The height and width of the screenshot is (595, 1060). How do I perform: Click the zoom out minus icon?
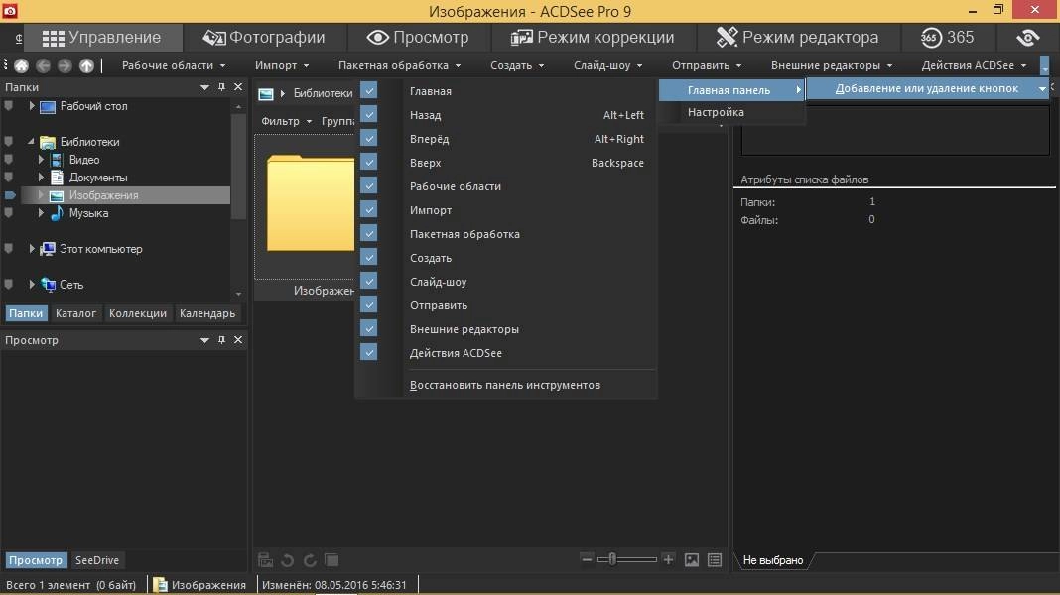tap(587, 559)
